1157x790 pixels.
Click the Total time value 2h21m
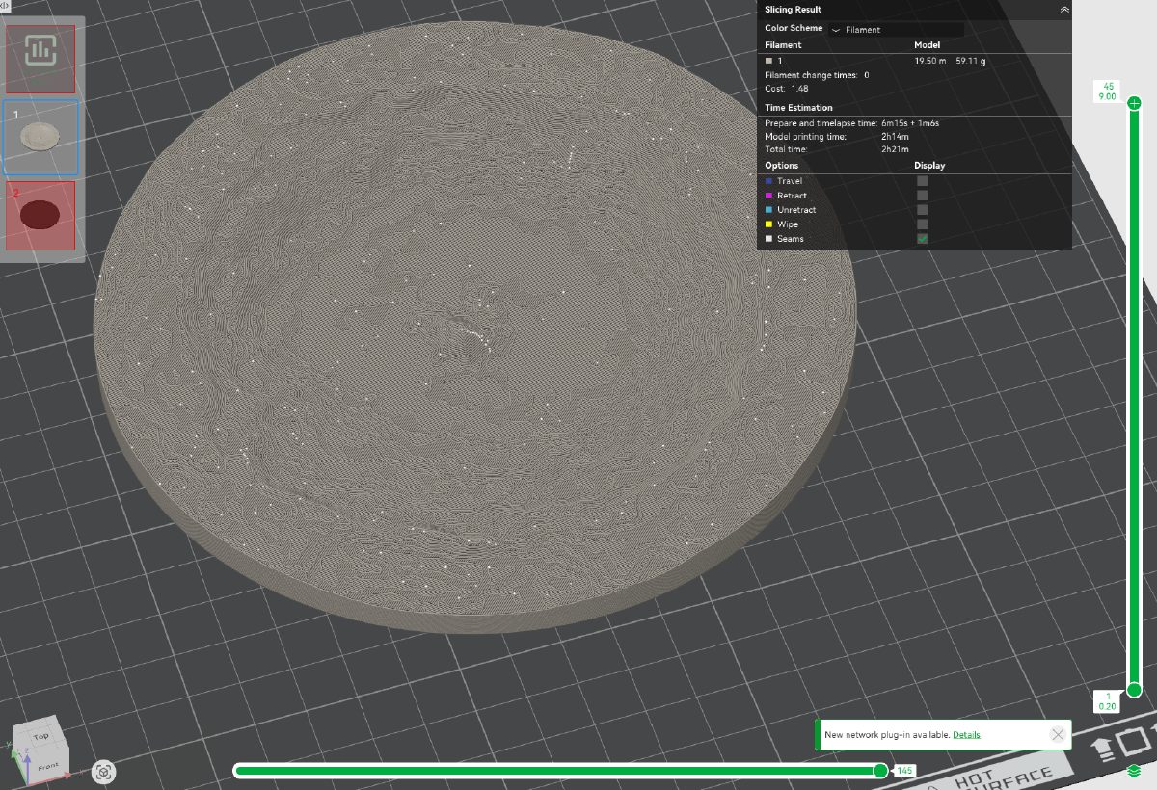click(x=894, y=149)
